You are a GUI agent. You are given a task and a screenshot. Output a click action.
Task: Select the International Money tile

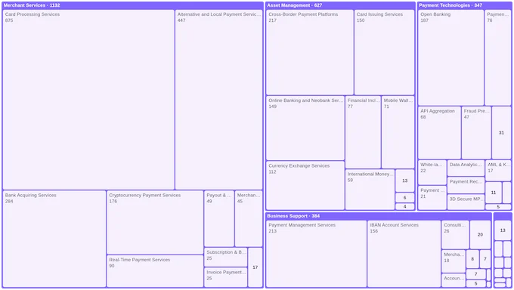tap(370, 190)
